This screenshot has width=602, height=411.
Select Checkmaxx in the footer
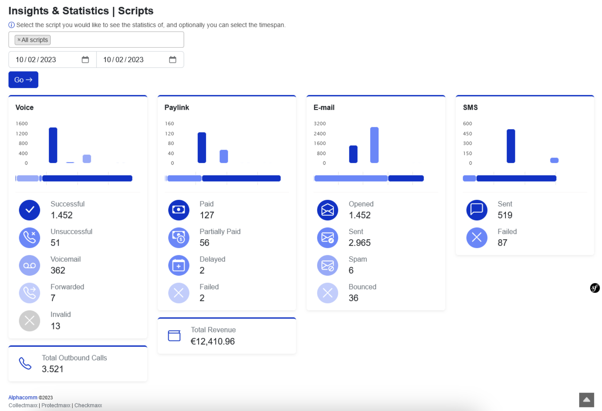point(88,405)
